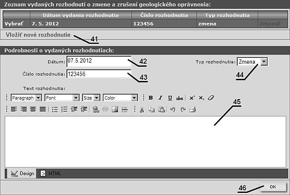Undo the last edit
Image resolution: width=290 pixels, height=195 pixels.
[x=172, y=109]
